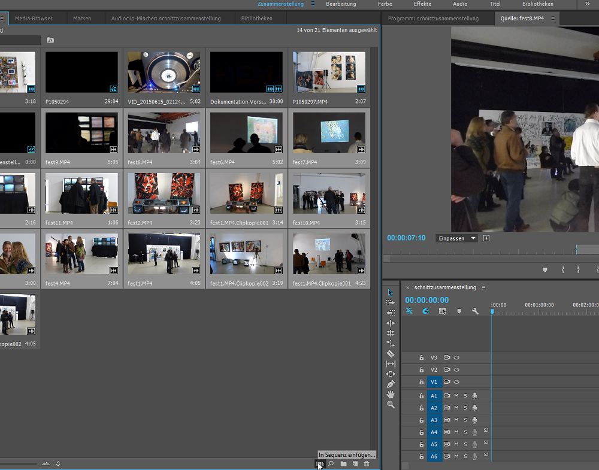Click Mark In in source monitor
This screenshot has width=599, height=470.
(562, 269)
